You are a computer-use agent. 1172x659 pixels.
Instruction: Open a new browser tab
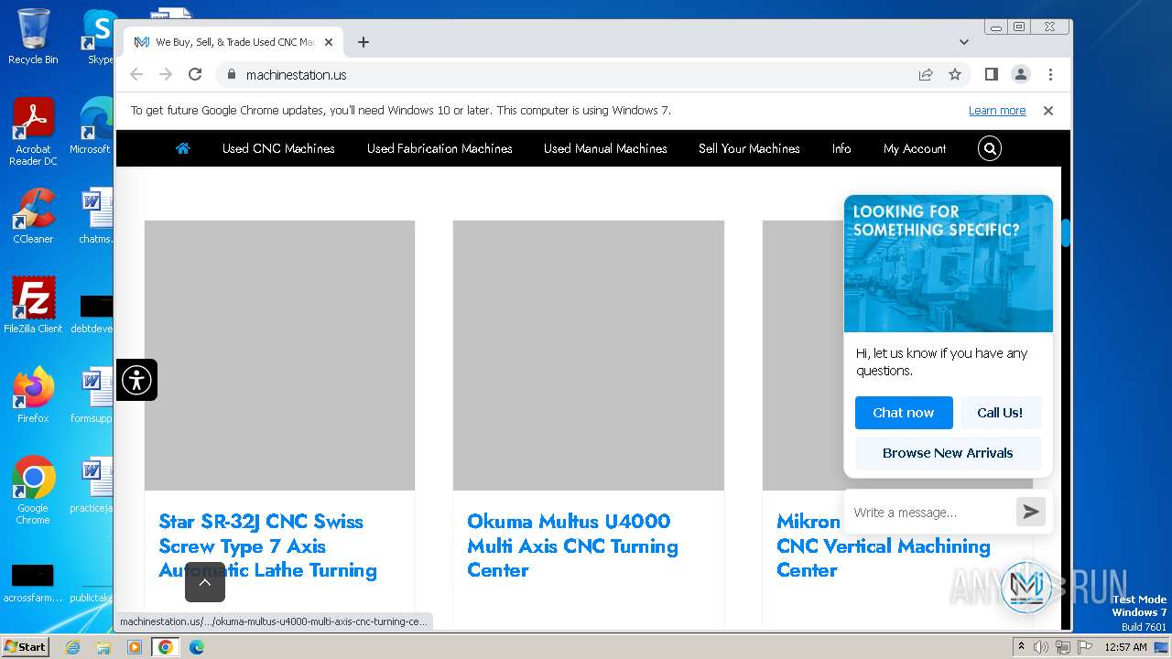click(364, 42)
